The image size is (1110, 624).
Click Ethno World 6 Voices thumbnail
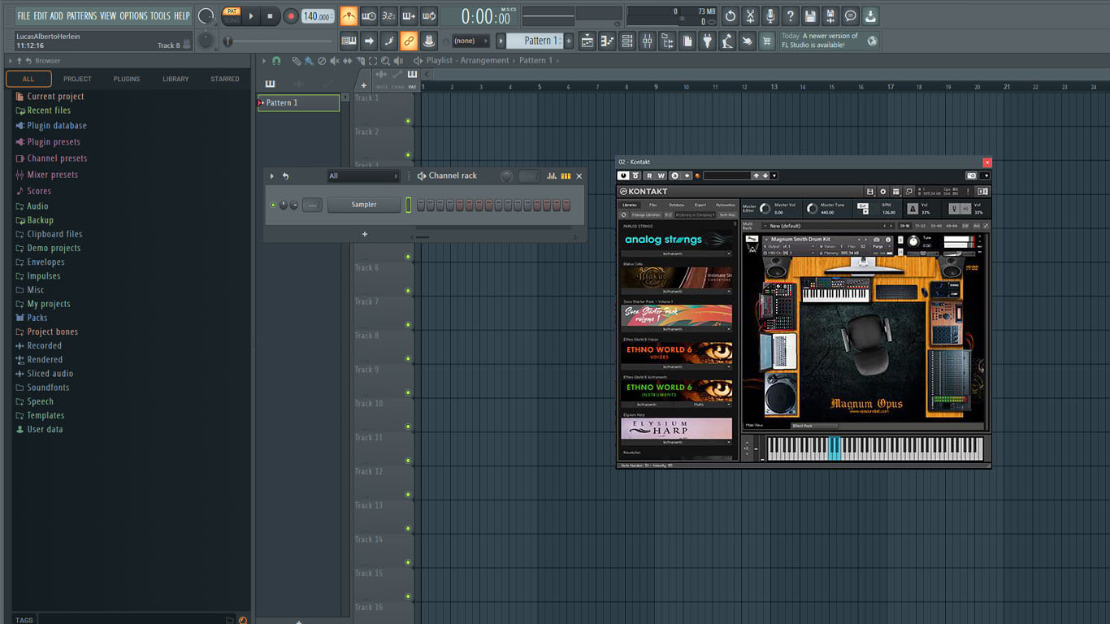677,353
